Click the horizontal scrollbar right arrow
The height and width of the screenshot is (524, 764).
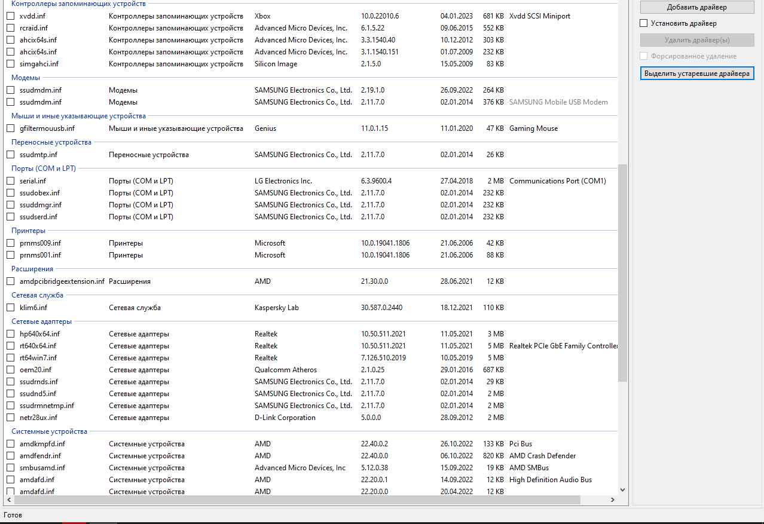pos(613,500)
